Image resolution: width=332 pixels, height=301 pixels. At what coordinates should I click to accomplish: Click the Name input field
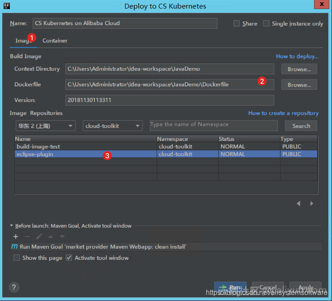(125, 23)
